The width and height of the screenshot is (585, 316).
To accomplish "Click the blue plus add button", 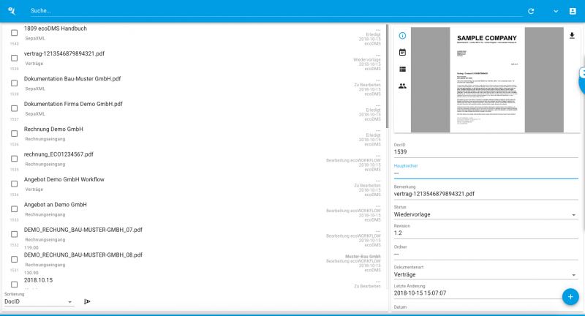I will click(571, 296).
